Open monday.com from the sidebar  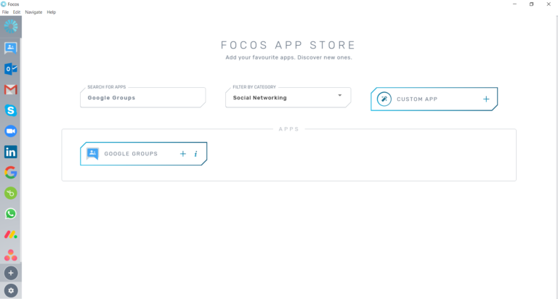(11, 234)
